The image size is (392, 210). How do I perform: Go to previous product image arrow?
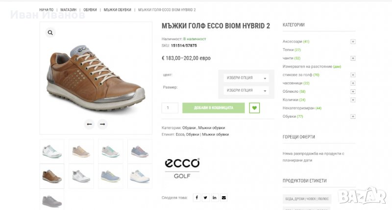tap(89, 124)
